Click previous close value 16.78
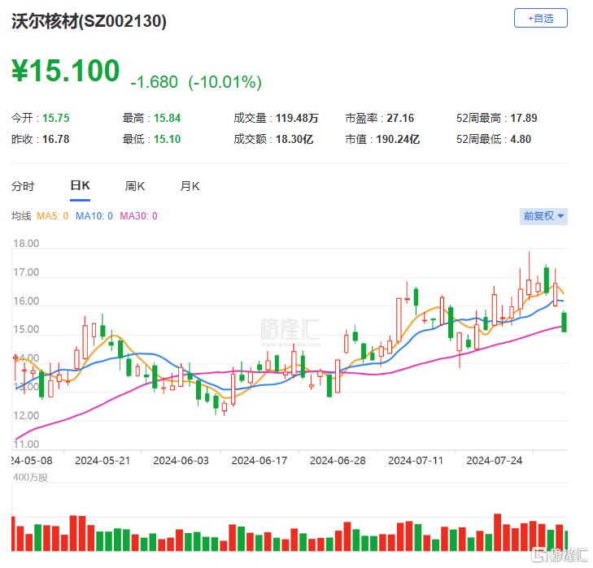This screenshot has height=568, width=593. click(x=56, y=139)
